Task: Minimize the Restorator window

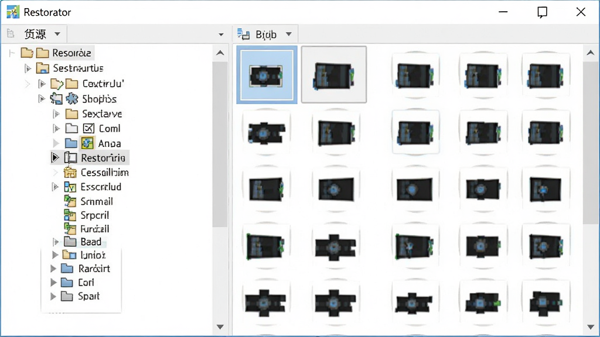Action: click(x=503, y=12)
